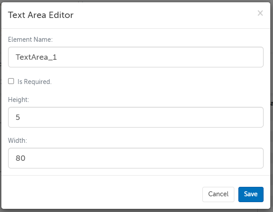Click the 'Width:' label
273x212 pixels.
pos(18,141)
